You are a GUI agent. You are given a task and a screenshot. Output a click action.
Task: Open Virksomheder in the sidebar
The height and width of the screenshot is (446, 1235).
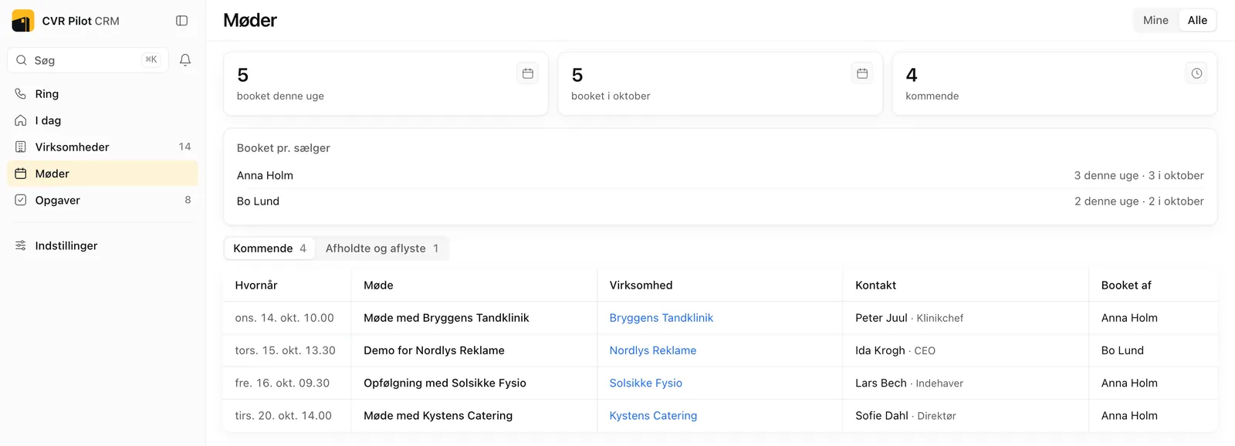103,147
